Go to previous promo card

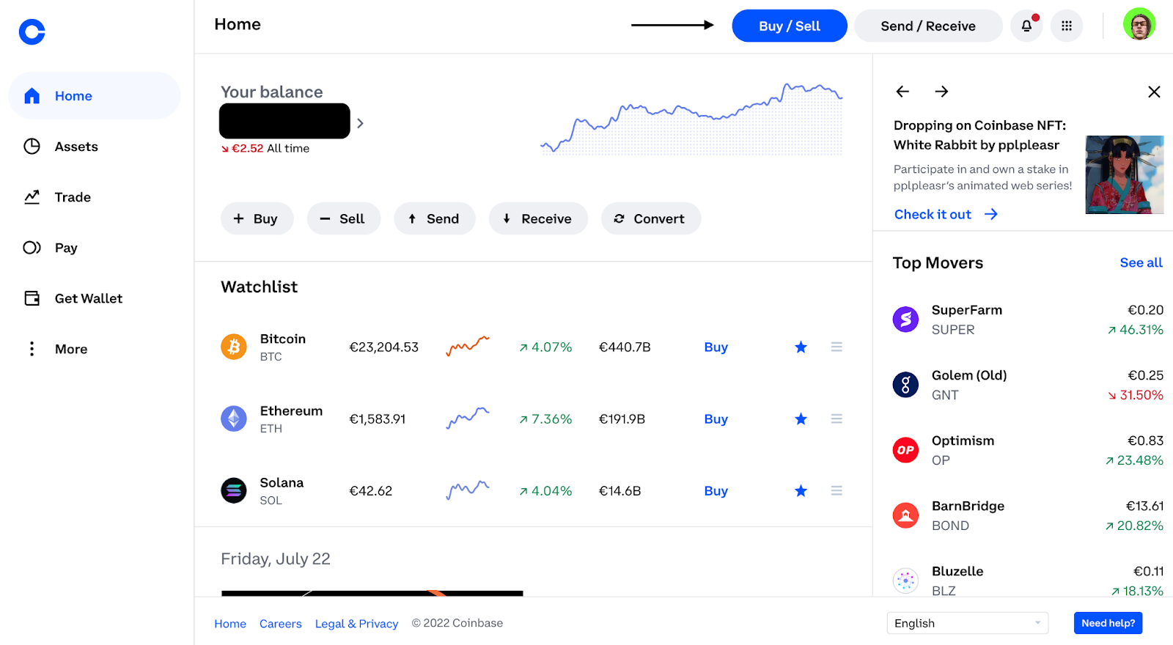click(x=902, y=92)
